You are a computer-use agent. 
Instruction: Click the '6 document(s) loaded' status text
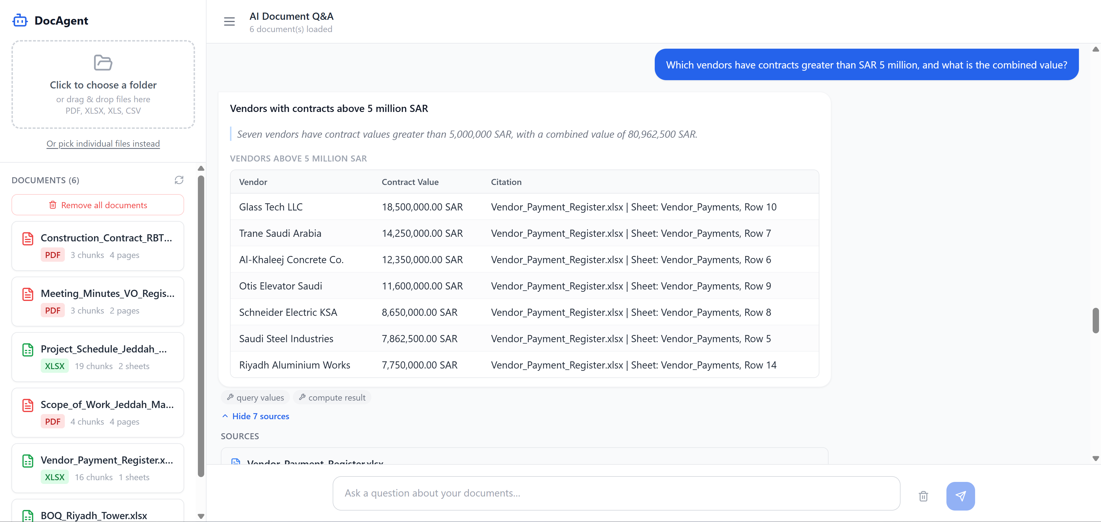(x=291, y=29)
